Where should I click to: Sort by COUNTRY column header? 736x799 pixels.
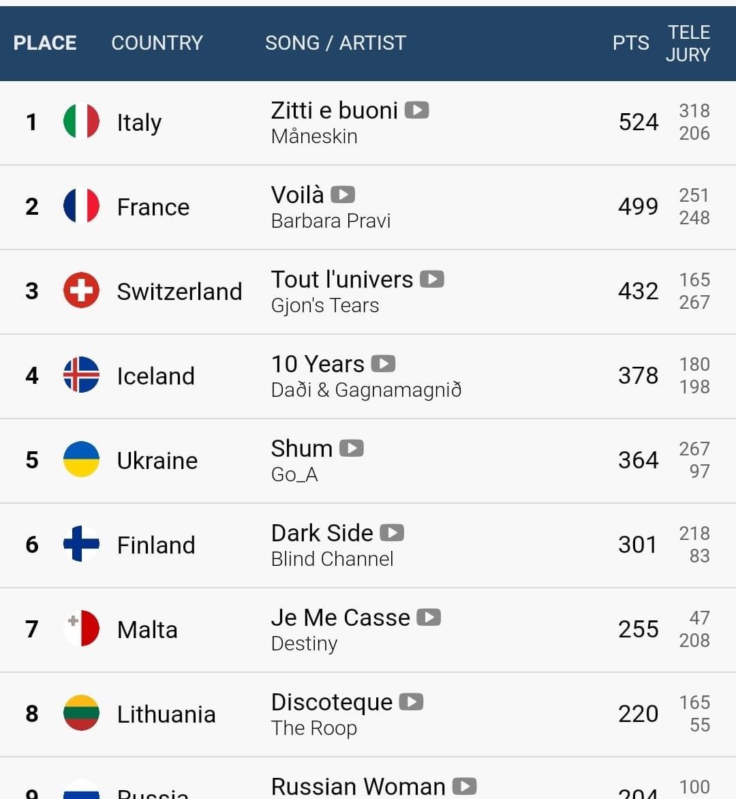pos(157,43)
